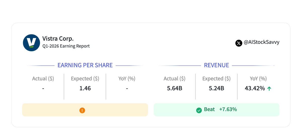Viewport: 302px width, 138px height.
Task: Open the @AIStockSavvy handle
Action: coord(261,42)
